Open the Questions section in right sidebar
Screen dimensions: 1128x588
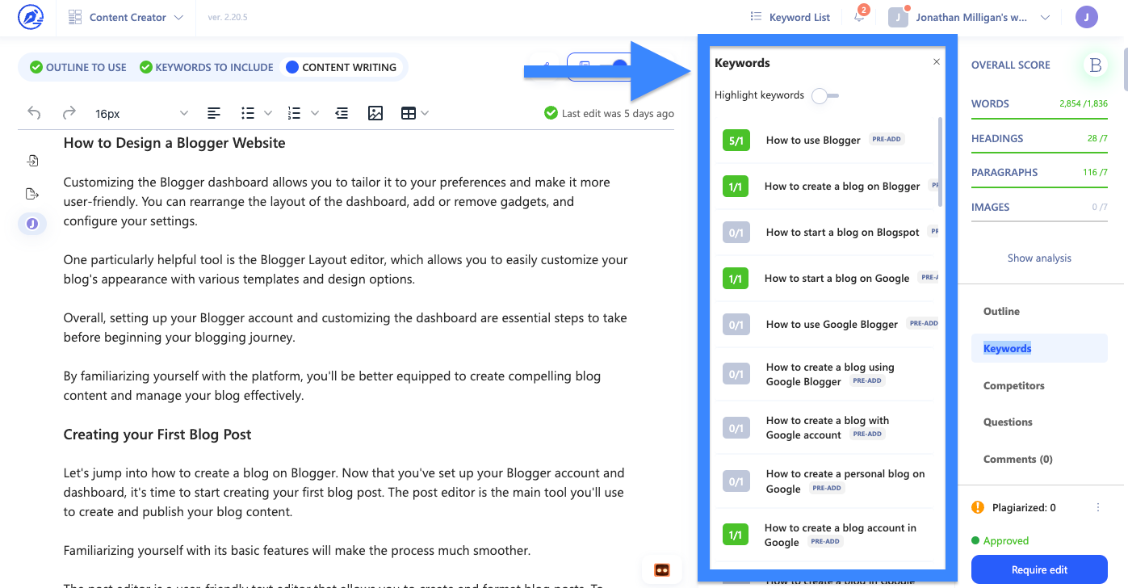pos(1008,422)
